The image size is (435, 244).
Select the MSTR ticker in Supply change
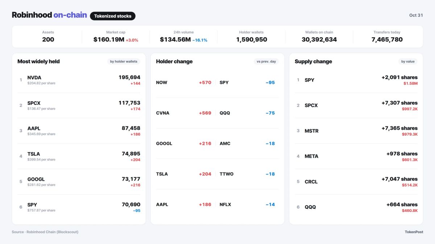click(x=312, y=131)
